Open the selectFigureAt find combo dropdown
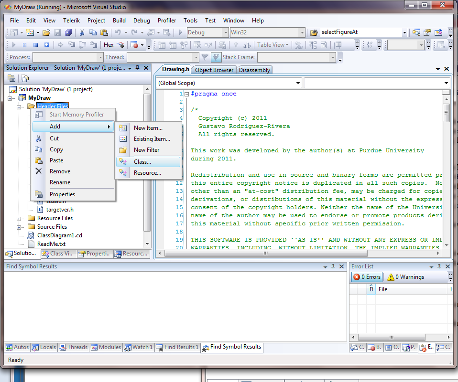 [x=404, y=32]
